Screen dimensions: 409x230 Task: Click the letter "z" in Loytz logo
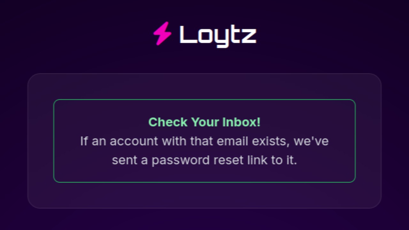[x=249, y=35]
